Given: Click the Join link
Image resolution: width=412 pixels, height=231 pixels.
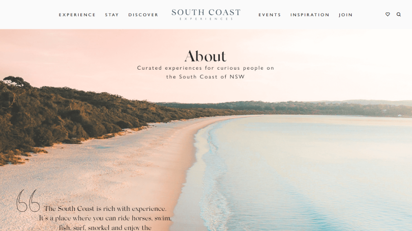Looking at the screenshot, I should (x=346, y=15).
